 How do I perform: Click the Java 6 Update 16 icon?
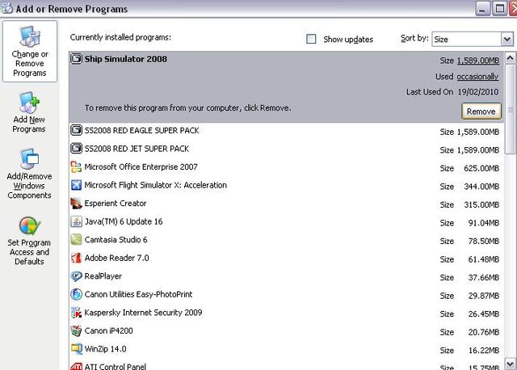(76, 221)
